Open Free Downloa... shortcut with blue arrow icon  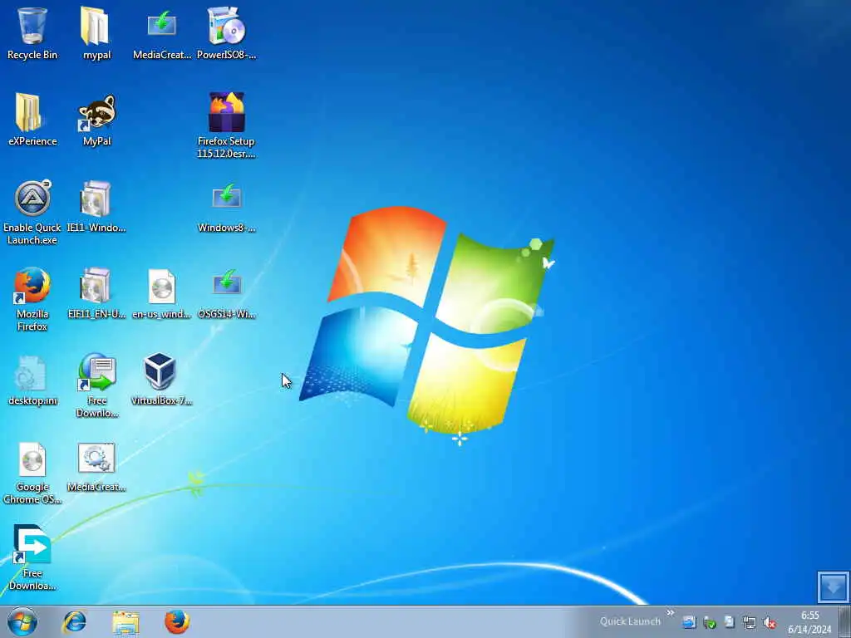[32, 557]
